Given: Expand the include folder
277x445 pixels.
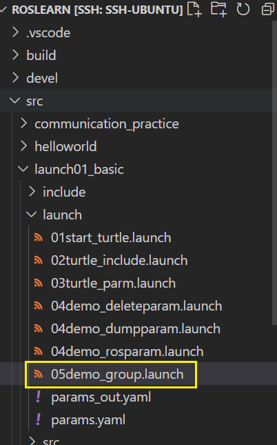Looking at the screenshot, I should point(32,192).
